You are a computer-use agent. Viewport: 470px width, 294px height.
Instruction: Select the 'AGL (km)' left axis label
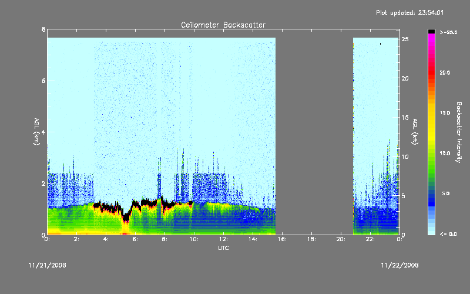click(x=36, y=132)
